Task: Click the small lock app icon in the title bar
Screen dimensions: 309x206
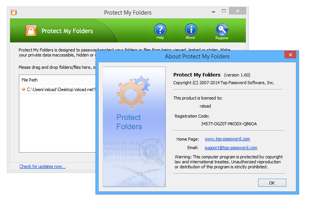Action: click(14, 12)
